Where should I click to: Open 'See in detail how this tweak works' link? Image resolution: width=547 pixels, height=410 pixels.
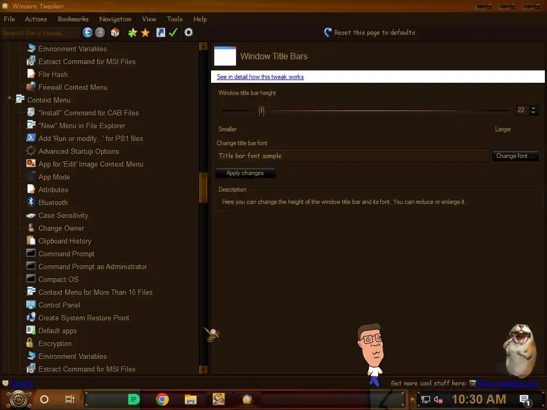pyautogui.click(x=260, y=77)
